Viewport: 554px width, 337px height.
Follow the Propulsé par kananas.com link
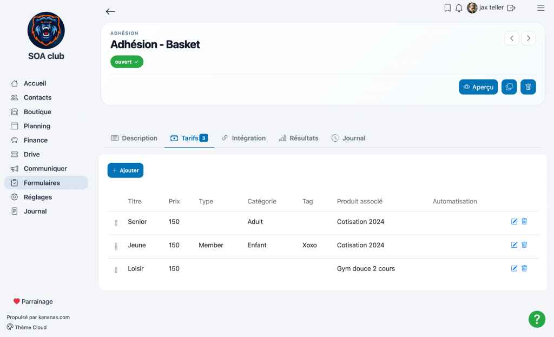click(x=38, y=317)
